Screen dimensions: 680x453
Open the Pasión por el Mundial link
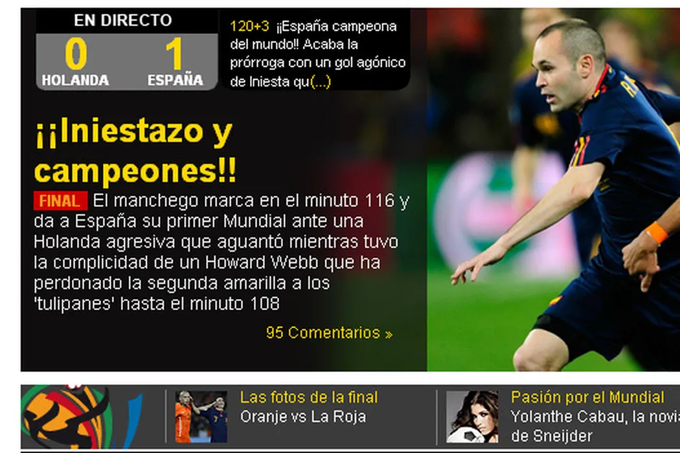pyautogui.click(x=587, y=397)
